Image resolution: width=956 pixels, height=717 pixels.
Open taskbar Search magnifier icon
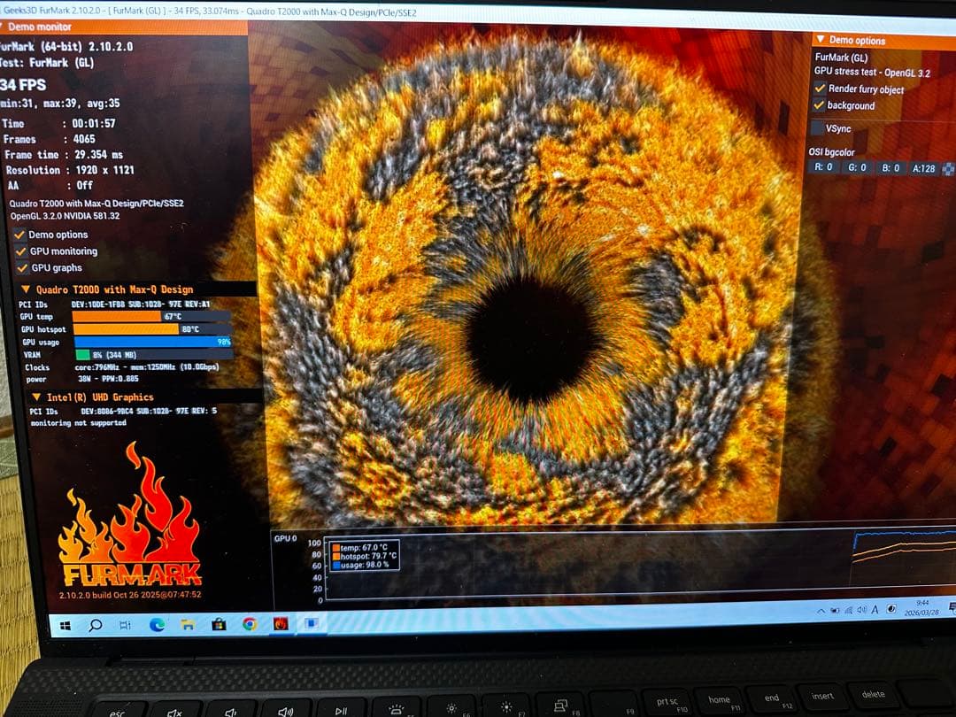click(96, 625)
